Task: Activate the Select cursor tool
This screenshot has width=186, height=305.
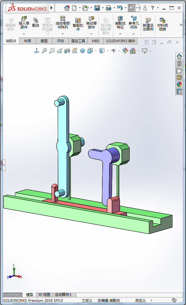Action: point(132,8)
